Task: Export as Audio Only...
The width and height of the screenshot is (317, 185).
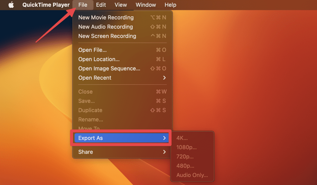Action: [x=192, y=175]
